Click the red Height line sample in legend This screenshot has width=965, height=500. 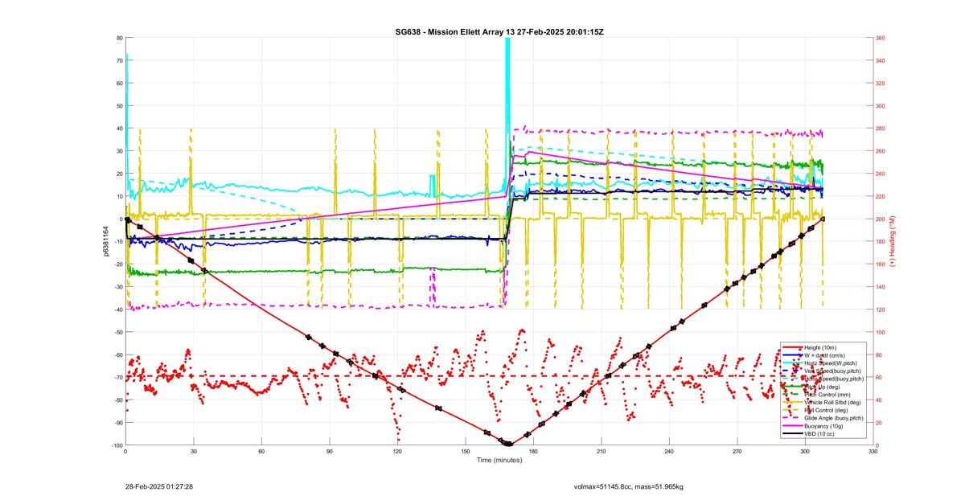793,348
